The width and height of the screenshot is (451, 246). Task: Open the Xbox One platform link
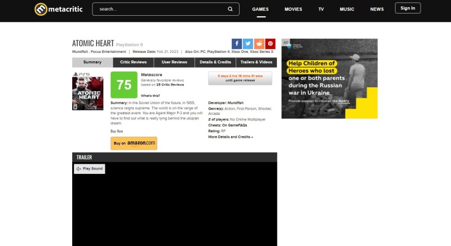pyautogui.click(x=240, y=52)
